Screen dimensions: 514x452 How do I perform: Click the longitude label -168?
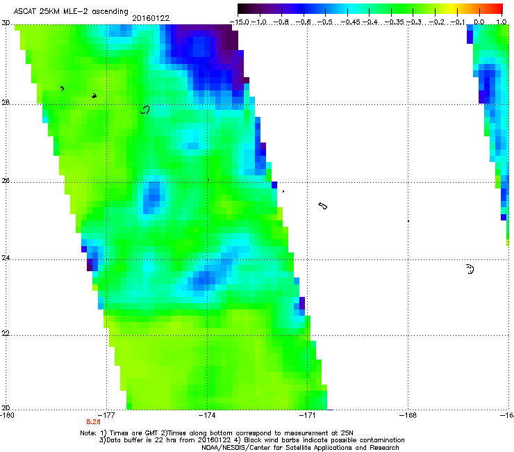point(408,415)
